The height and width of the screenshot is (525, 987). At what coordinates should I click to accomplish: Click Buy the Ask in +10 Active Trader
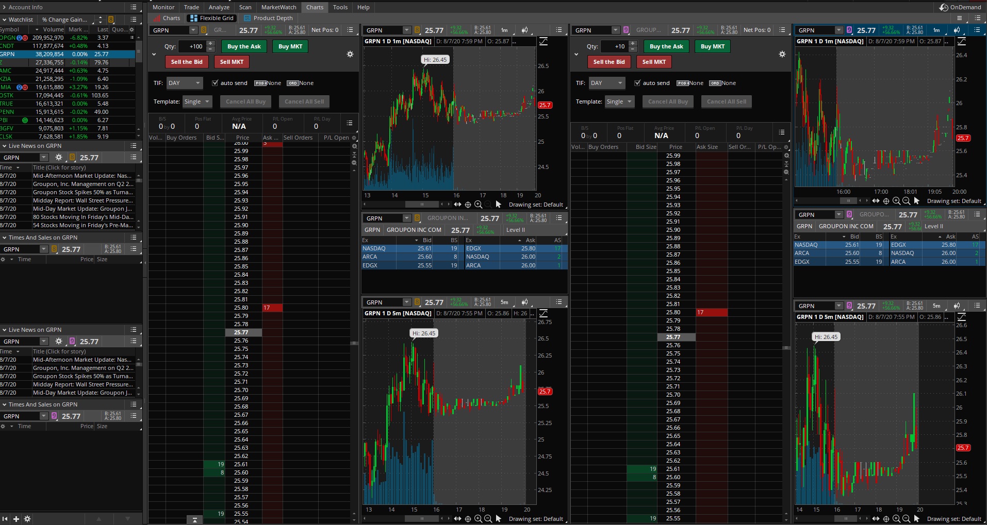(666, 46)
